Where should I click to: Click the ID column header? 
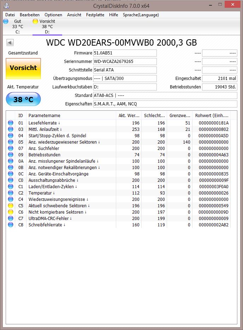click(x=20, y=116)
